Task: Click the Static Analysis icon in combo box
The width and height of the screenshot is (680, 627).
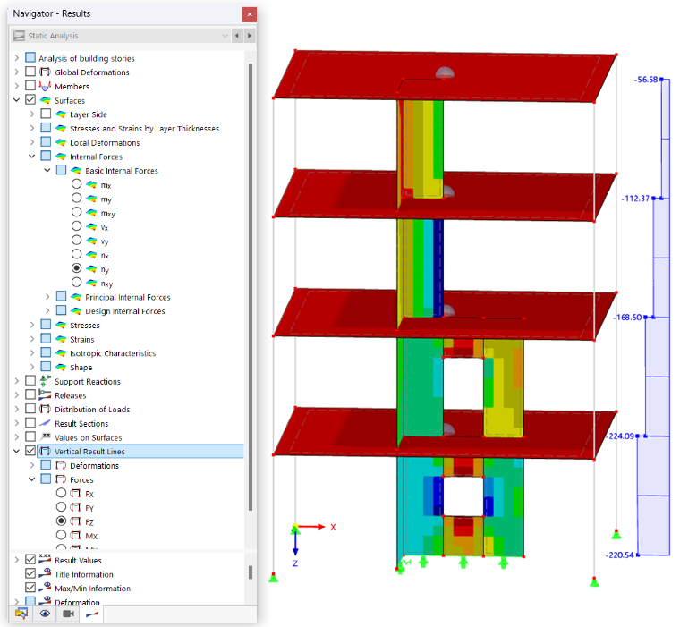Action: click(x=19, y=36)
